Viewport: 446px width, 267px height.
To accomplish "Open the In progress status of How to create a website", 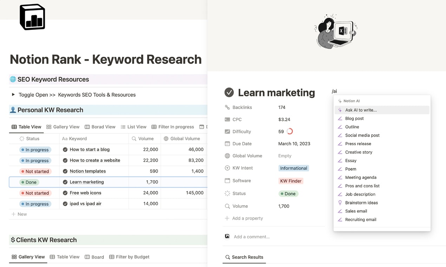I will coord(35,161).
